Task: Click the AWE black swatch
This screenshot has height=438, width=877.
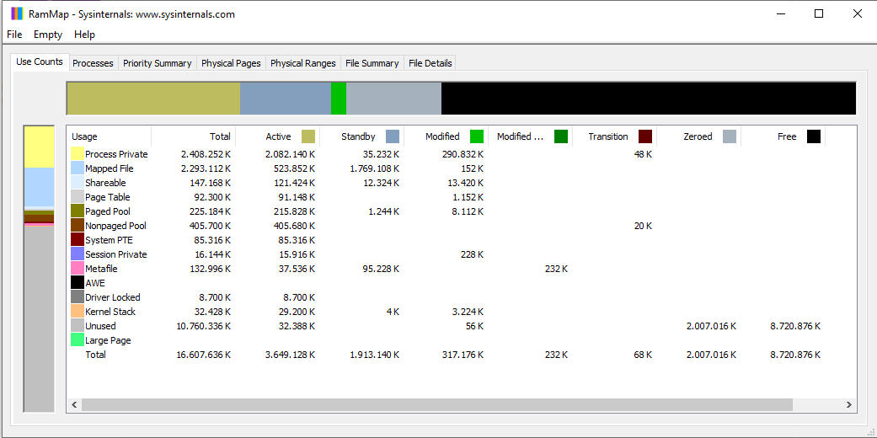Action: coord(78,283)
